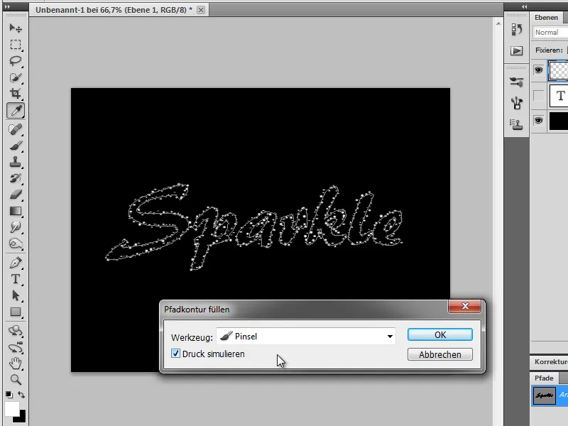Select the Path Selection tool
This screenshot has height=426, width=568.
pyautogui.click(x=16, y=295)
